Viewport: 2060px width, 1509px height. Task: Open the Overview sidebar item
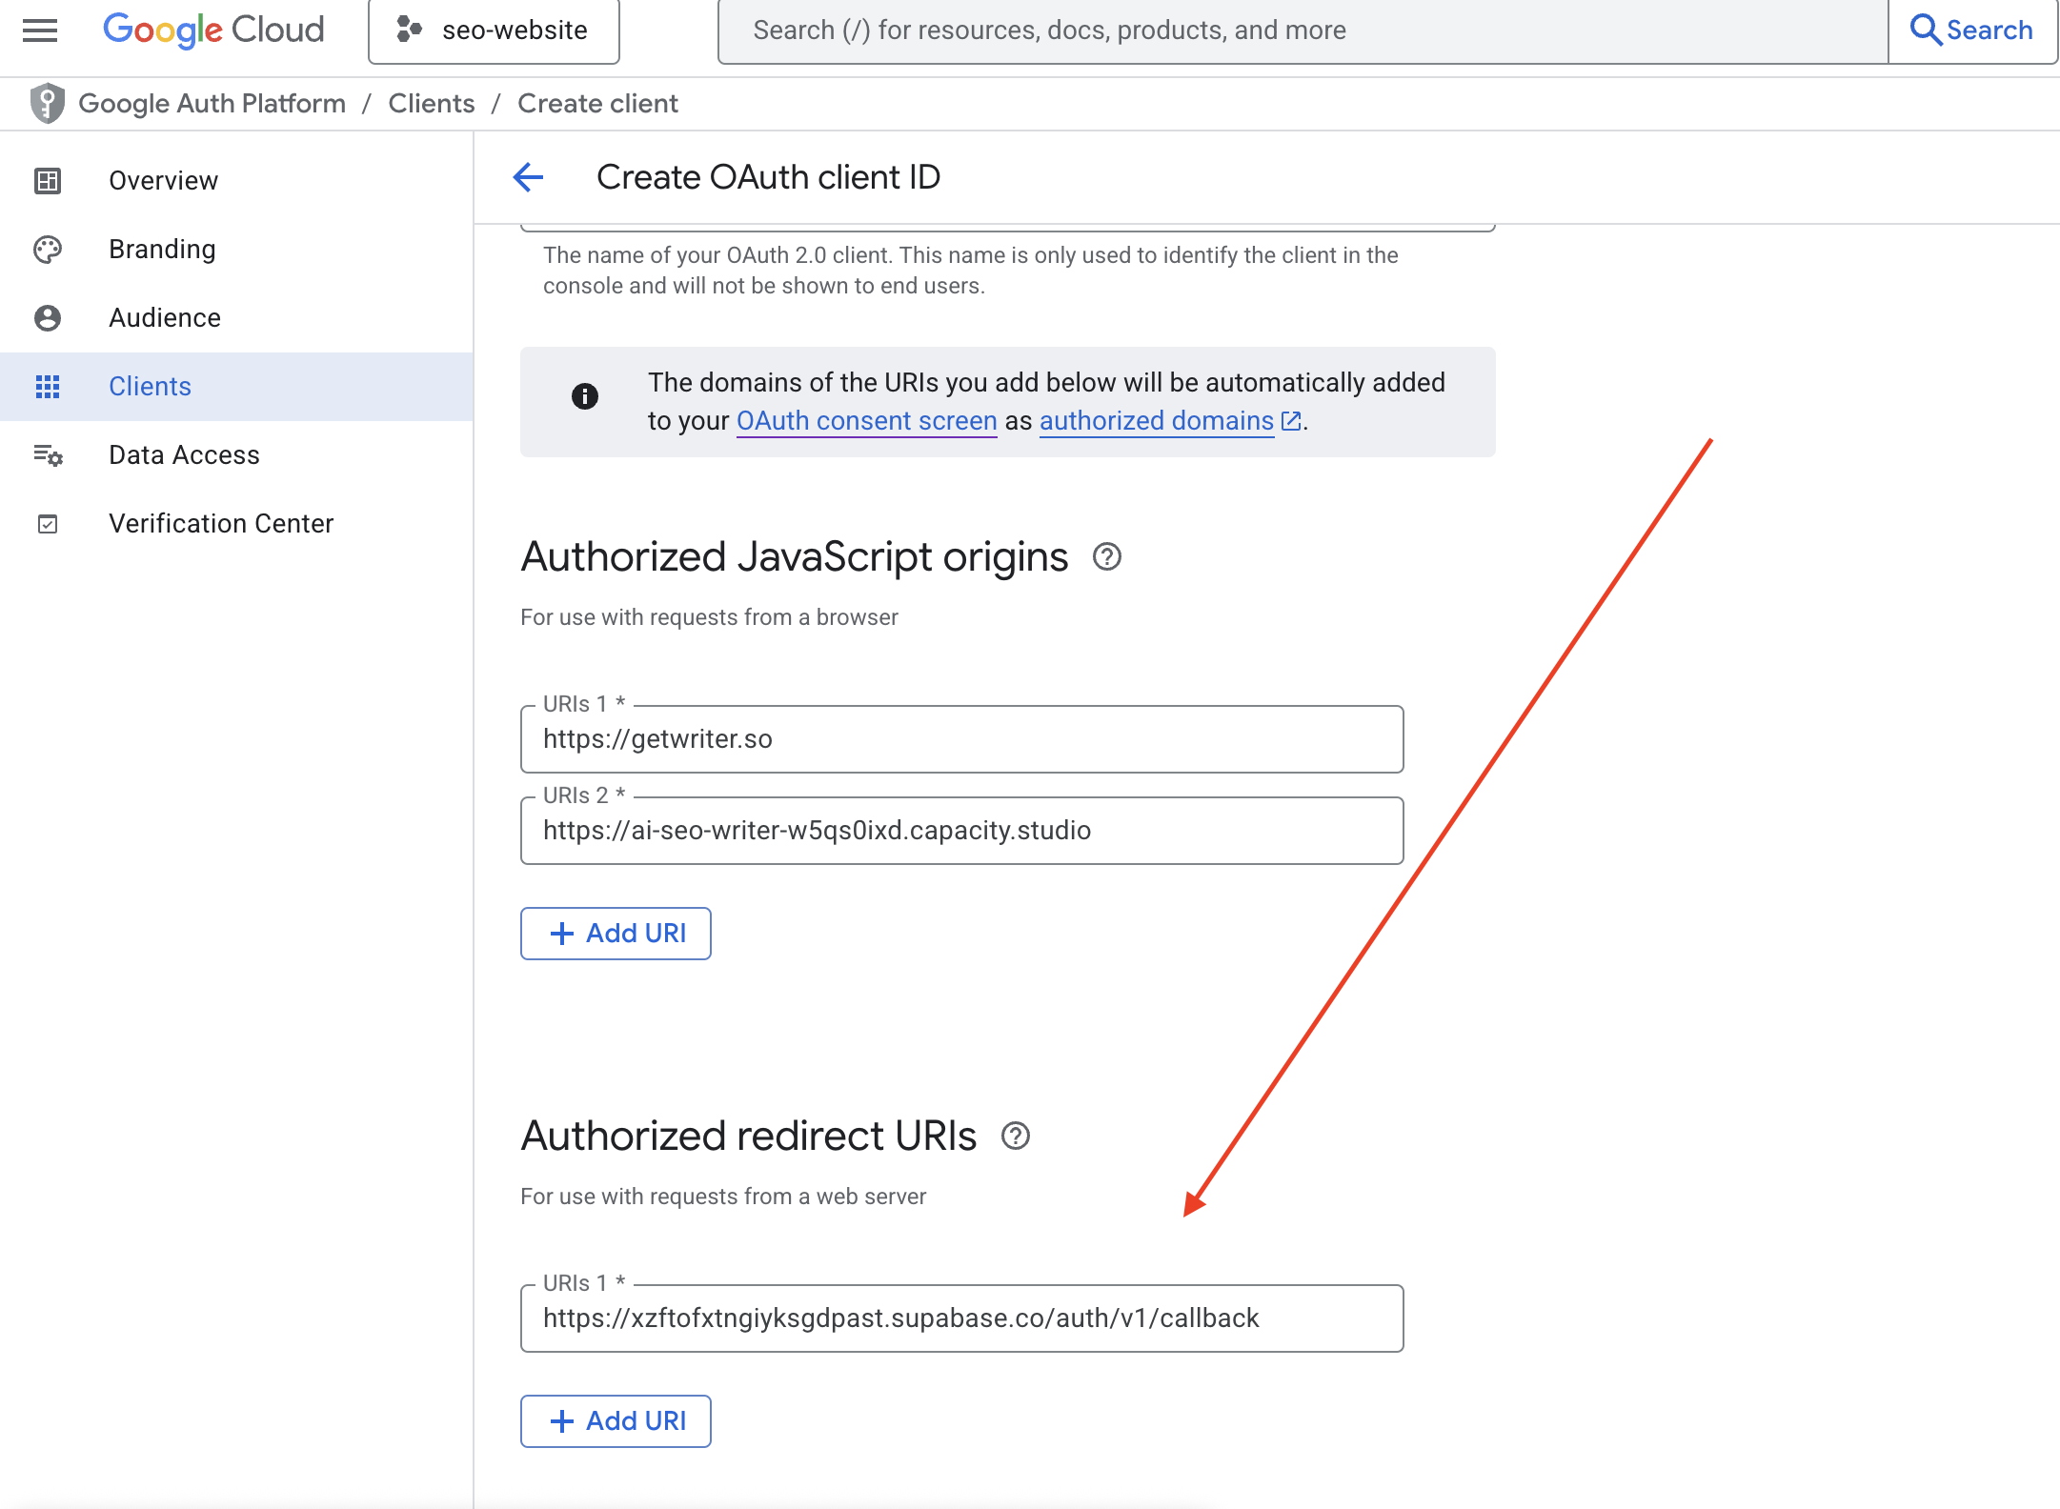click(x=236, y=180)
